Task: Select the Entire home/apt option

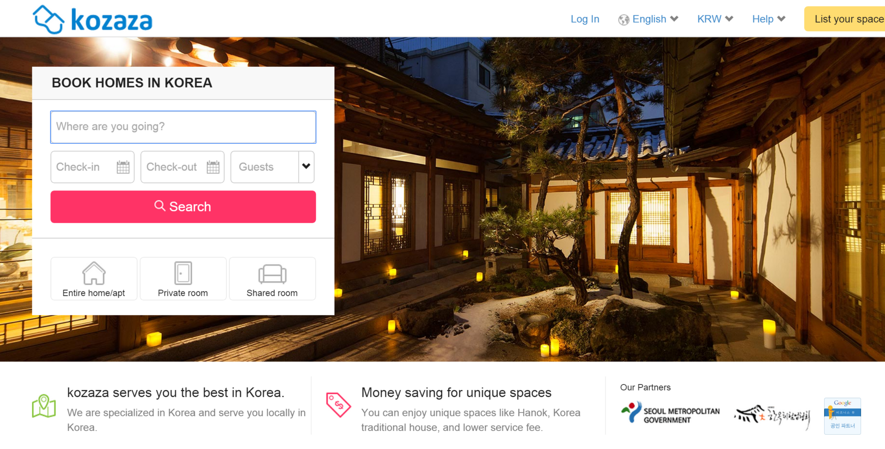Action: point(94,279)
